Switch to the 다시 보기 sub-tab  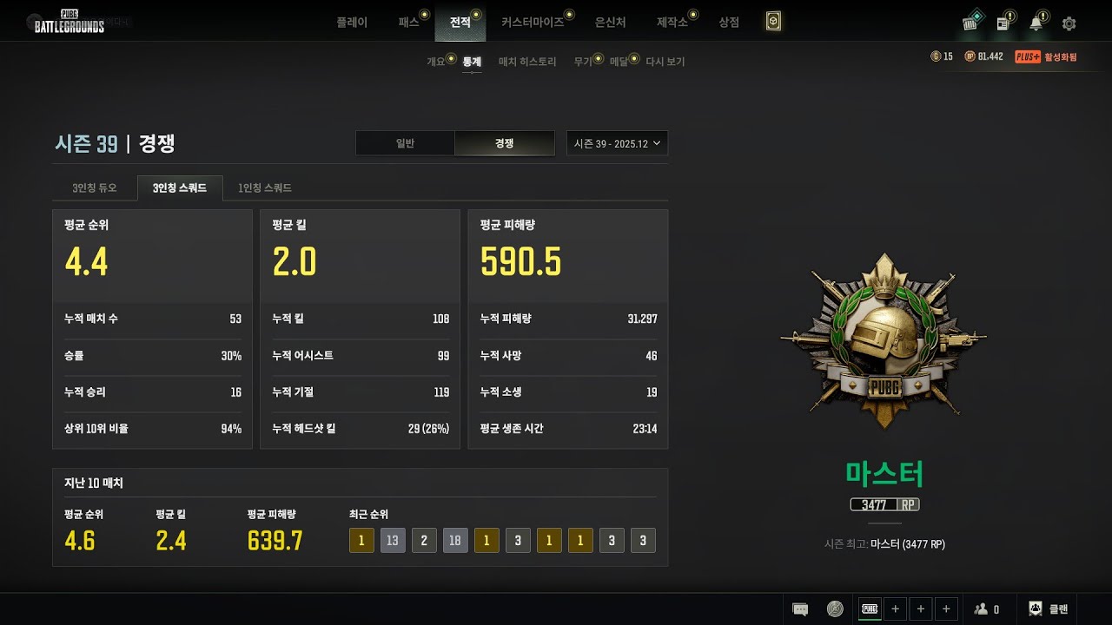click(x=665, y=62)
